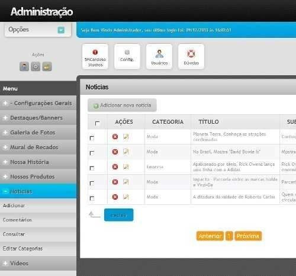Open the Config. shortcut tile
This screenshot has height=276, width=296.
click(x=127, y=57)
